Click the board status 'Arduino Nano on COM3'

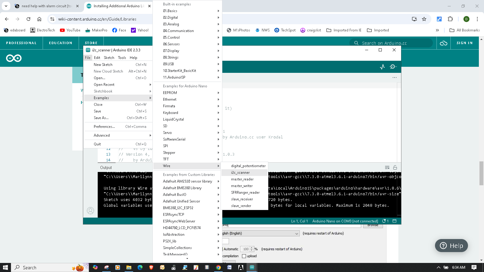[x=345, y=221]
